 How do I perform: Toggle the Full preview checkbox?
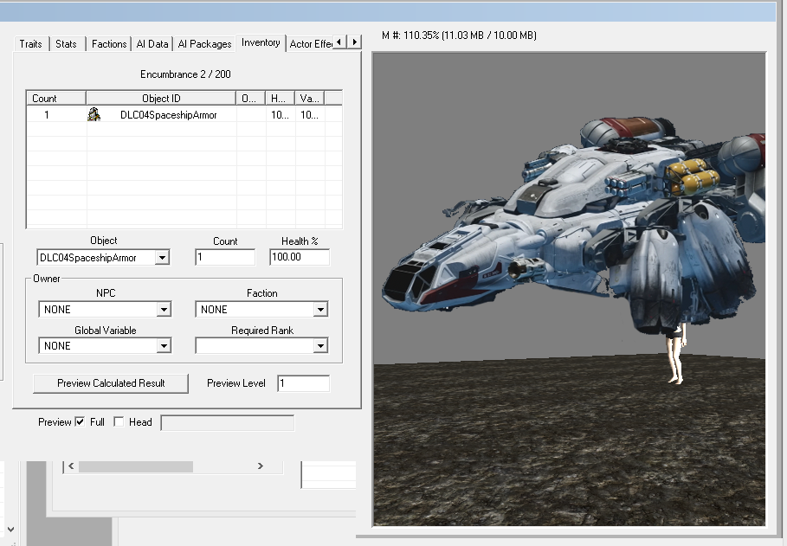[80, 422]
